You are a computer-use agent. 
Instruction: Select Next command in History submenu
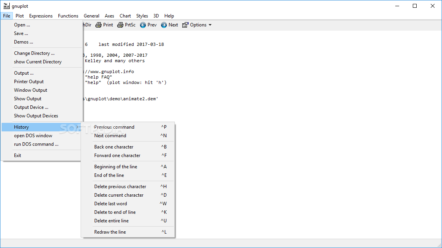pos(128,136)
